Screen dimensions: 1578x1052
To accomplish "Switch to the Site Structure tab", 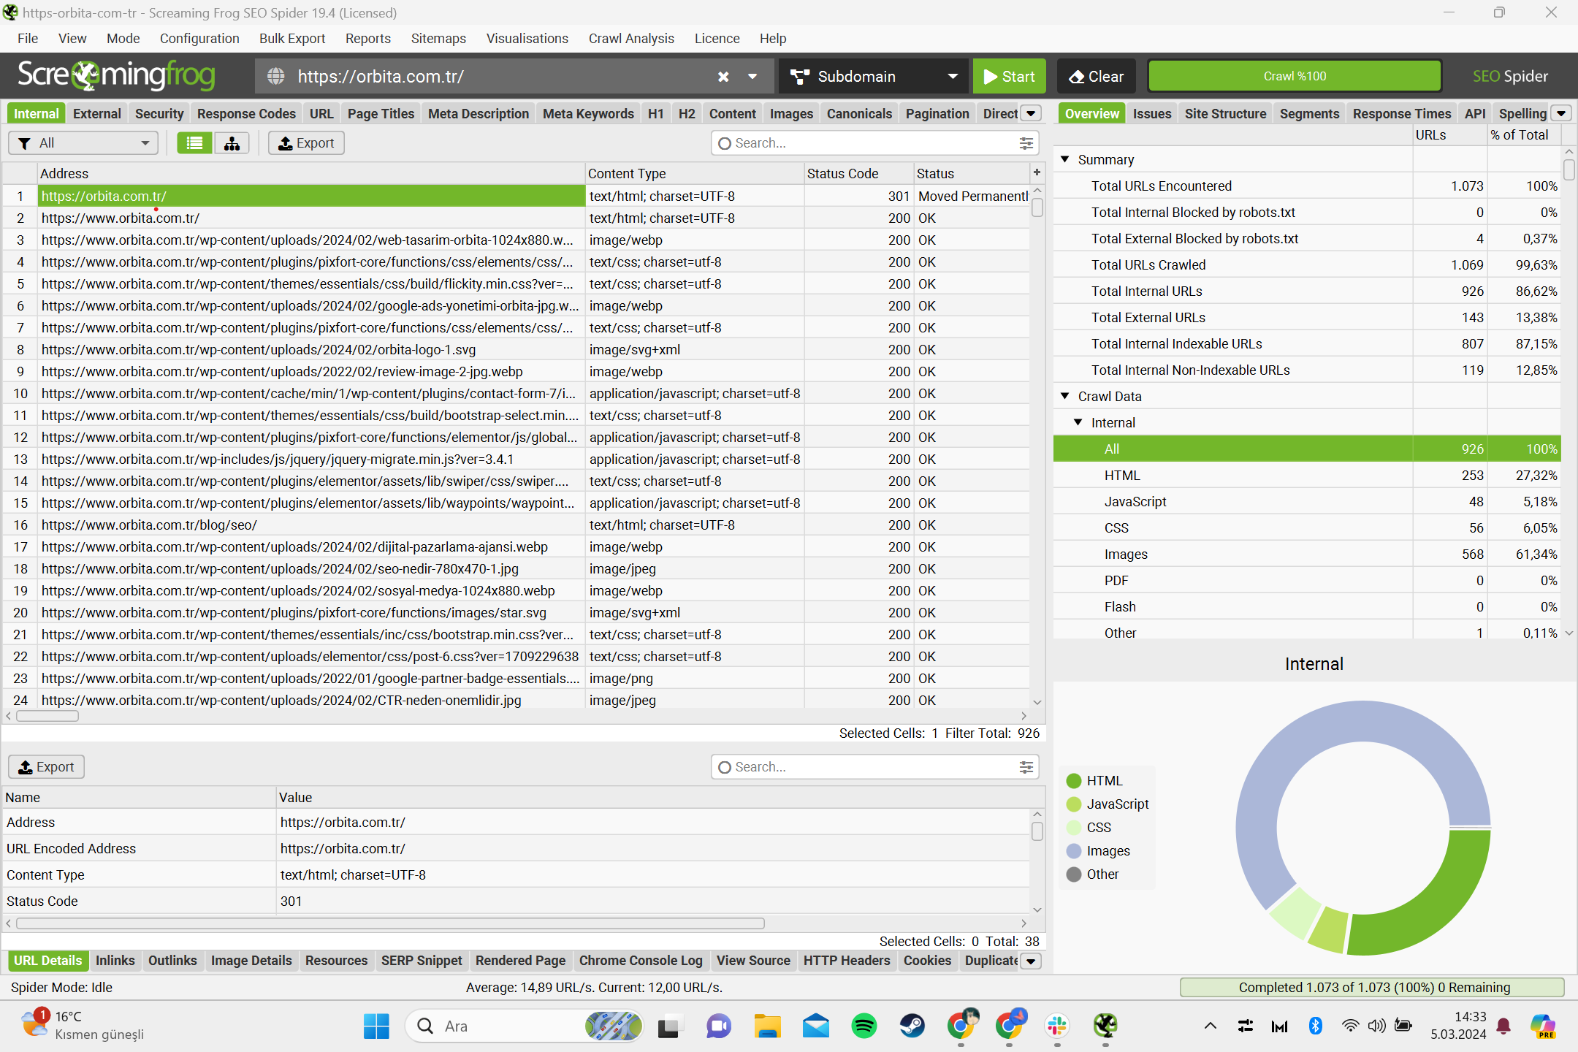I will pos(1225,113).
